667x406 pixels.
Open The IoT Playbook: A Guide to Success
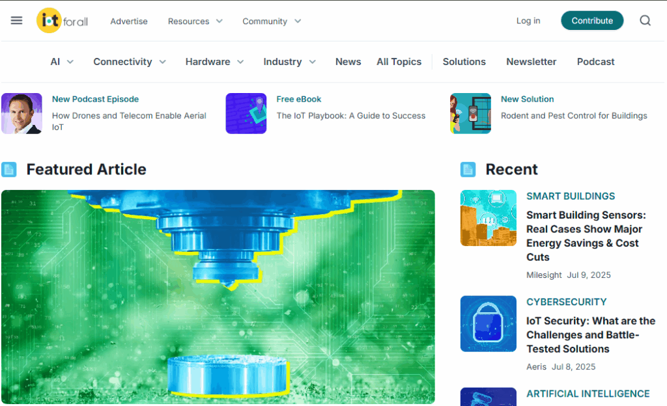pyautogui.click(x=351, y=116)
